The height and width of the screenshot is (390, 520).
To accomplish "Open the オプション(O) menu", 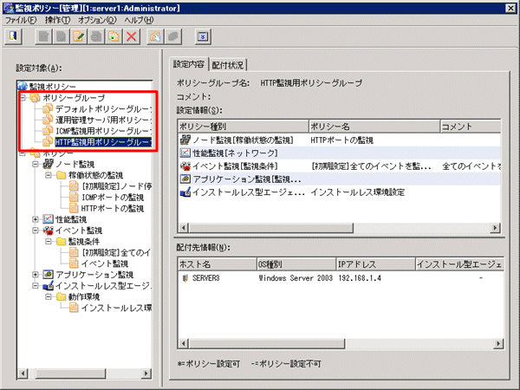I will click(98, 19).
